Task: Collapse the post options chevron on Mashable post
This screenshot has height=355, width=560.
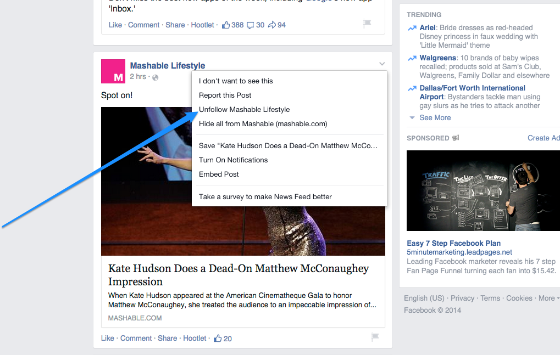Action: [382, 64]
